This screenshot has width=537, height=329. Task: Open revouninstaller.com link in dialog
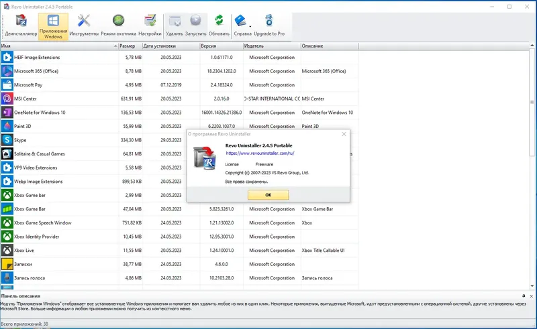(260, 153)
